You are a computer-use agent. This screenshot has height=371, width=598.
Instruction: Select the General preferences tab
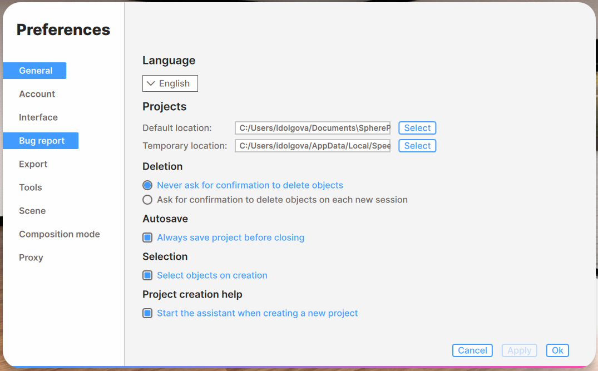tap(35, 71)
